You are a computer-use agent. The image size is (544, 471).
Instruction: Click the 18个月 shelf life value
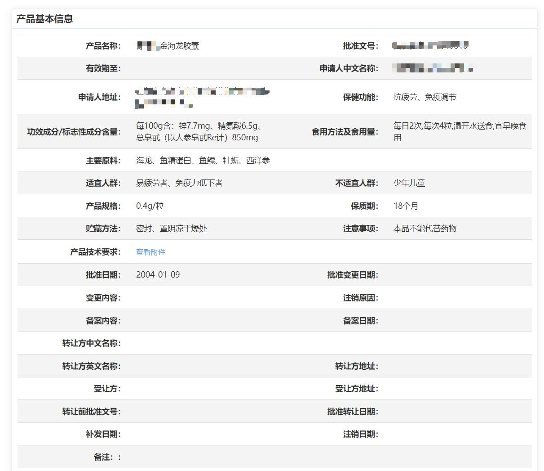click(406, 206)
